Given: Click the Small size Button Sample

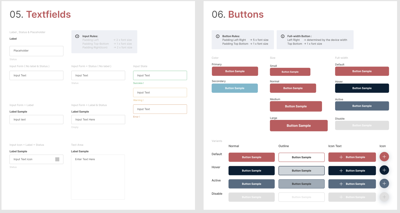Looking at the screenshot, I should point(290,72).
